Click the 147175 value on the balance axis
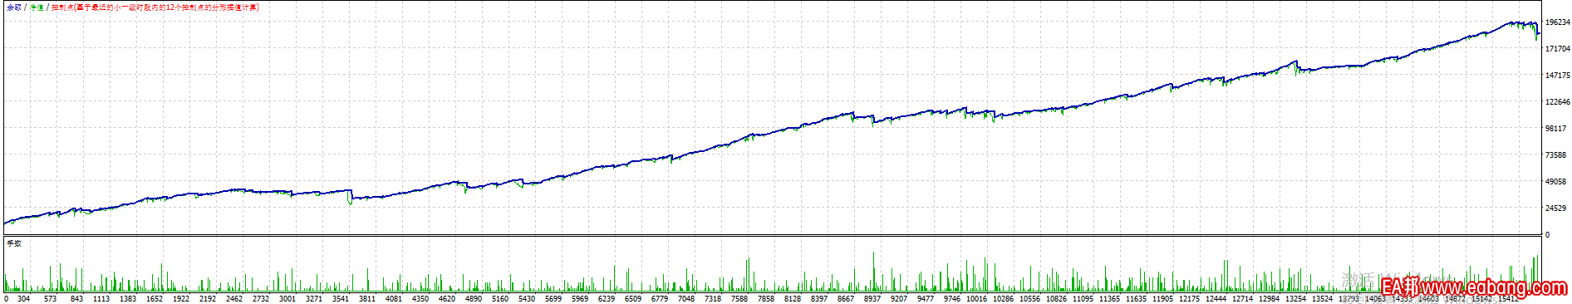Screen dimensions: 1572x304 tap(1557, 76)
